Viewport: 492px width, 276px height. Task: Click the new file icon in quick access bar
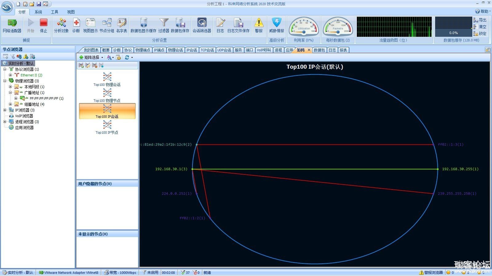coord(18,4)
